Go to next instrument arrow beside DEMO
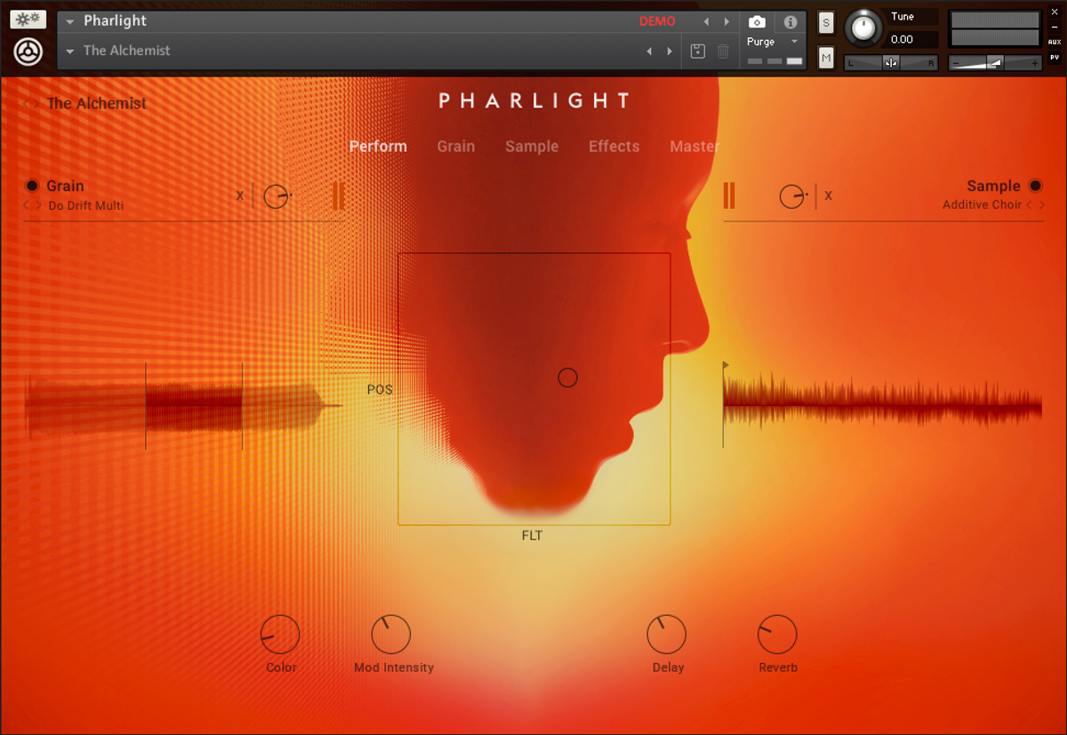 (727, 21)
